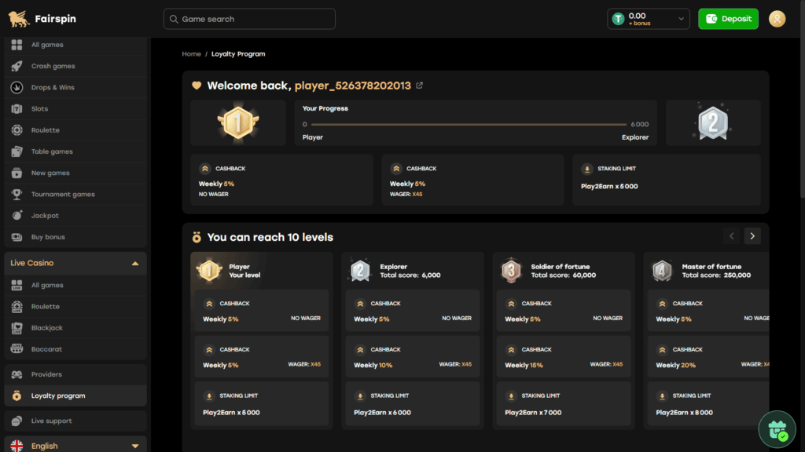Select Loyalty program in the sidebar

click(57, 395)
